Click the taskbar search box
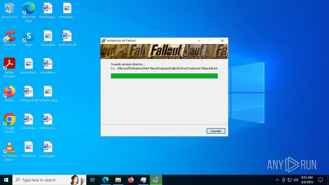329x185 pixels. click(49, 180)
